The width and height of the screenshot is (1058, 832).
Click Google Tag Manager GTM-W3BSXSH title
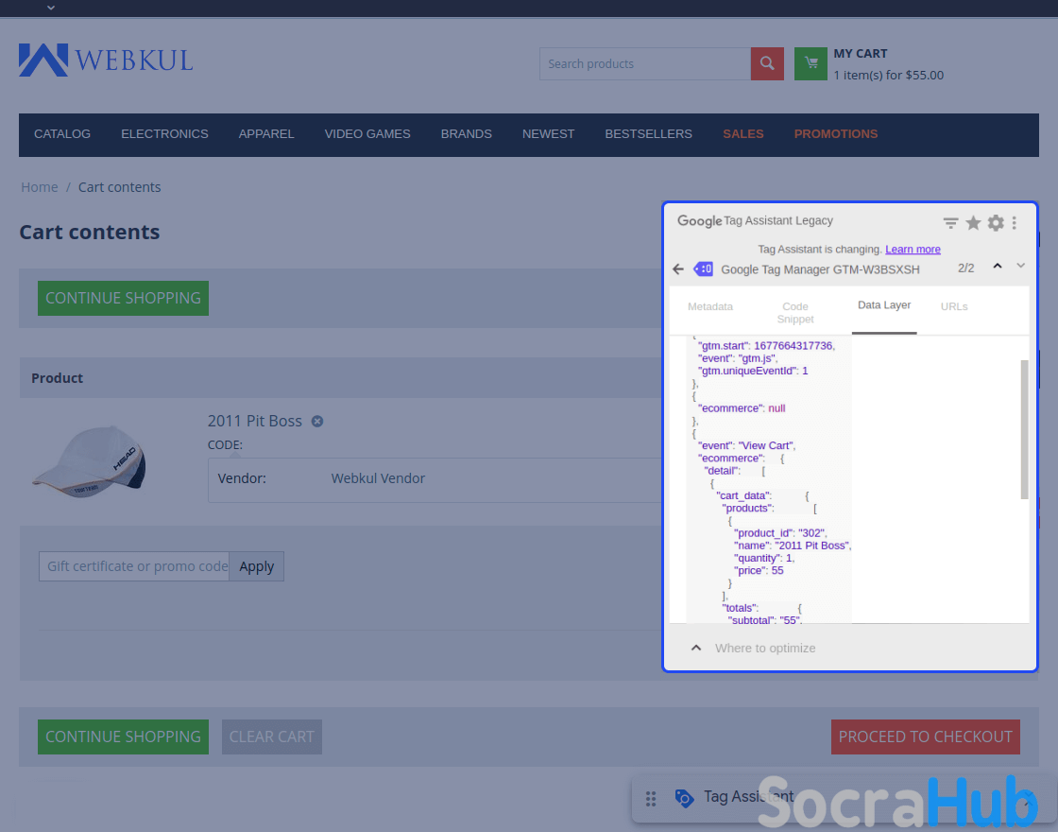(x=820, y=269)
